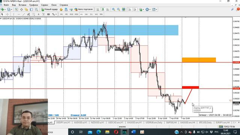Toggle auto scroll of chart

point(130,9)
